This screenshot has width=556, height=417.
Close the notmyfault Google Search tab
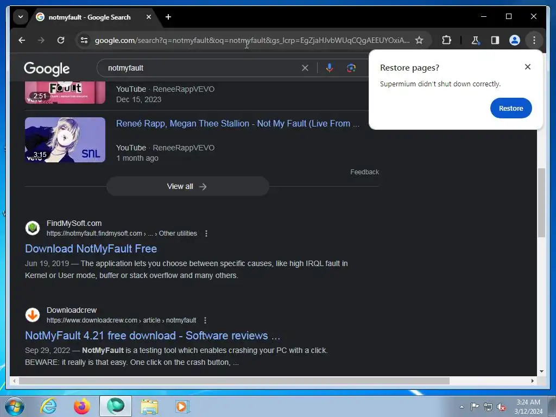click(x=149, y=17)
